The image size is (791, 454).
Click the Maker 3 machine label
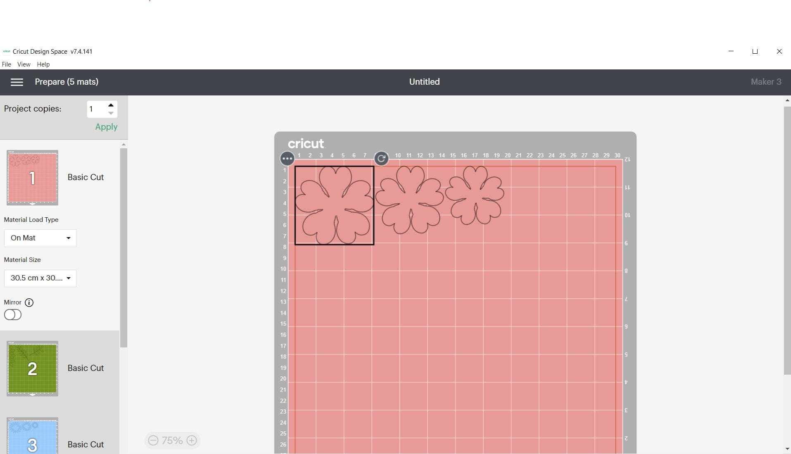(766, 82)
